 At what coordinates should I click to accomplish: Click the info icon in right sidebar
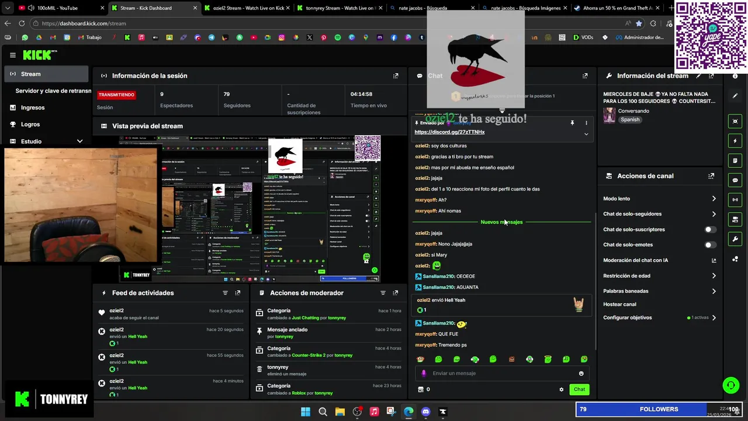point(735,76)
